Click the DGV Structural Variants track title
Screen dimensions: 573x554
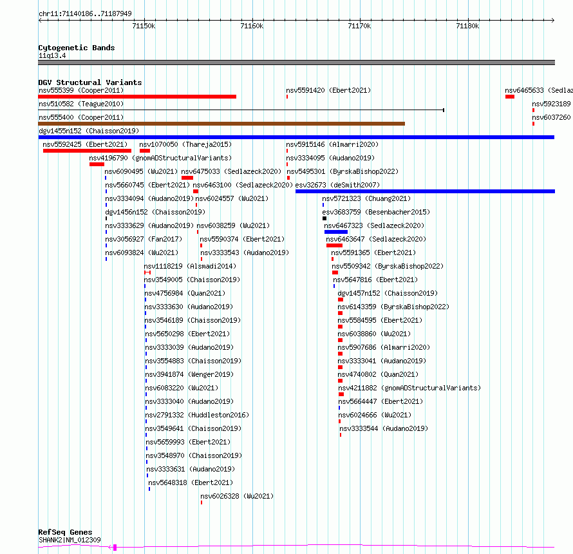[90, 82]
